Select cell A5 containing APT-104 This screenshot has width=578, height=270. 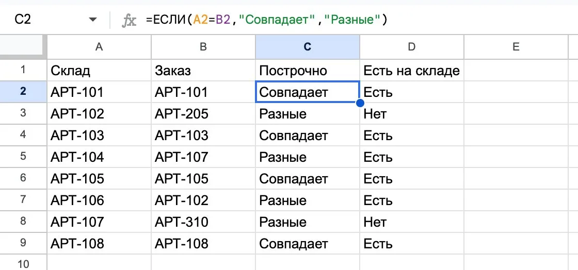(99, 157)
